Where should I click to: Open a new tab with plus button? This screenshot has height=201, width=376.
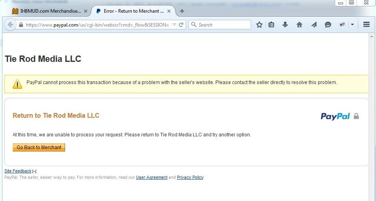[182, 11]
